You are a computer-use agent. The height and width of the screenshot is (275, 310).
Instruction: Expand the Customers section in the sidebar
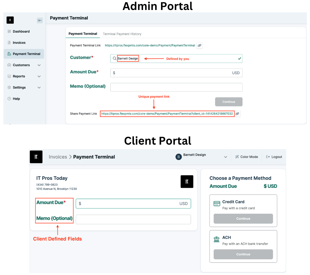point(39,65)
